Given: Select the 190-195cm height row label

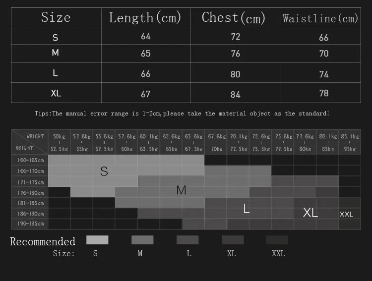Looking at the screenshot, I should (x=31, y=224).
